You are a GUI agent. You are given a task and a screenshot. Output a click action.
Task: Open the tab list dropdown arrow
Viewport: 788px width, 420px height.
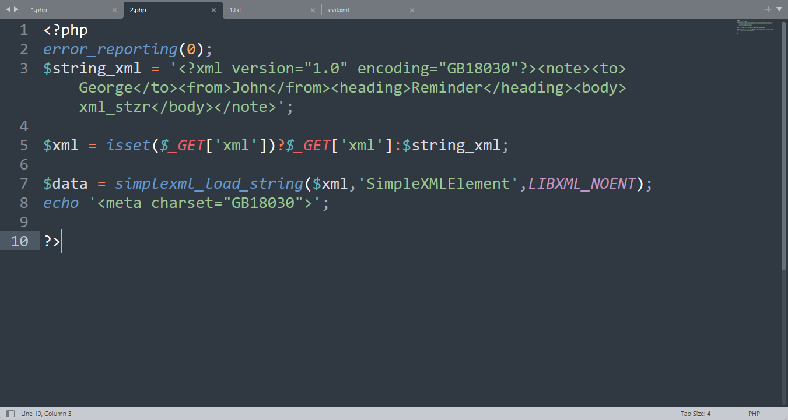779,9
